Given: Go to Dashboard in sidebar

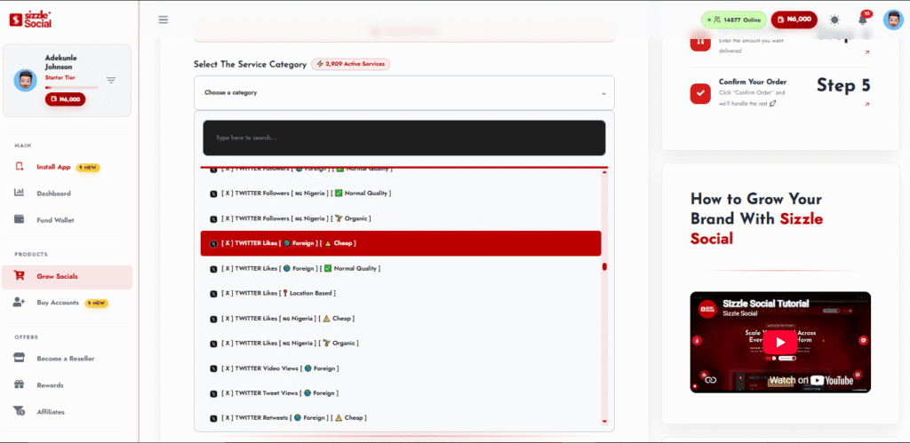Looking at the screenshot, I should (x=53, y=193).
